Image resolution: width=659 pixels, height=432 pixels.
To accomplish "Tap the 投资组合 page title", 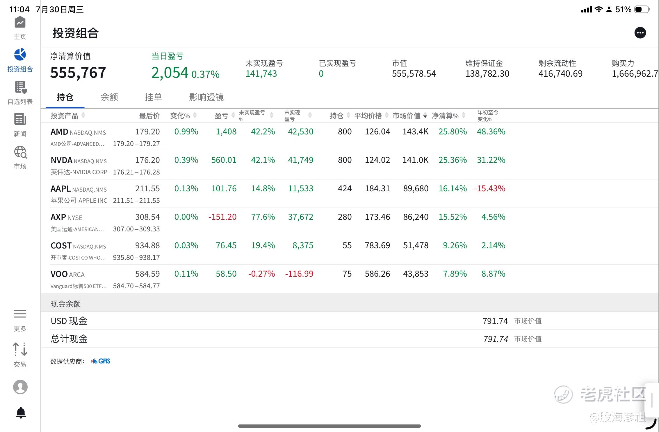I will click(76, 33).
